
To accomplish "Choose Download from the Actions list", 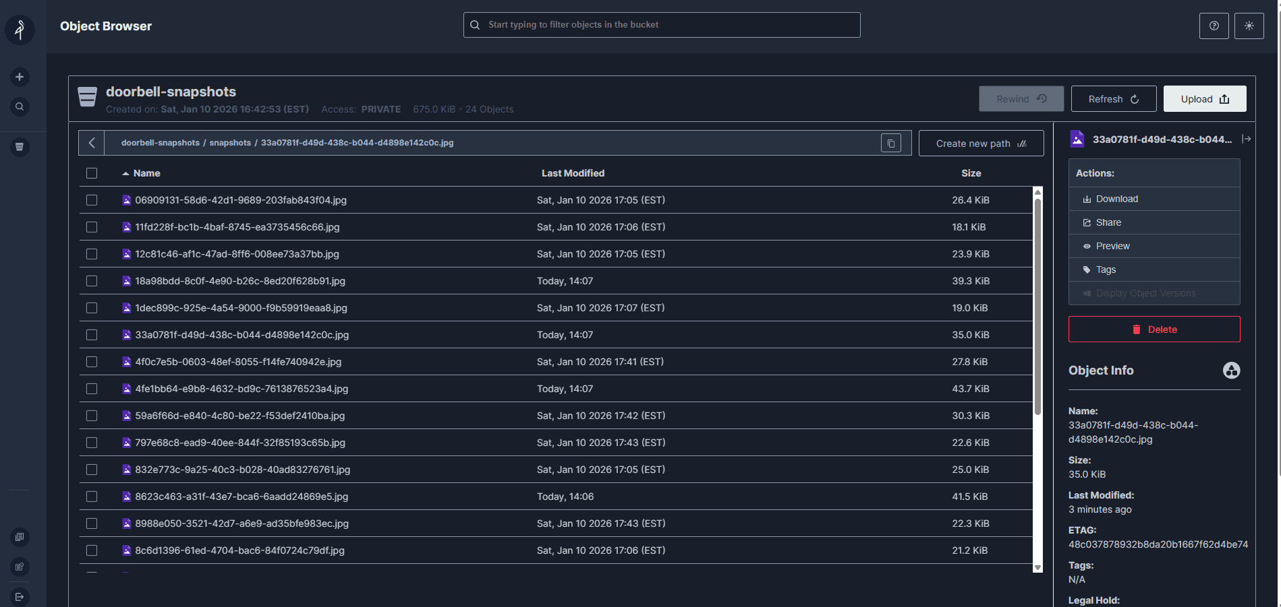I will 1116,199.
